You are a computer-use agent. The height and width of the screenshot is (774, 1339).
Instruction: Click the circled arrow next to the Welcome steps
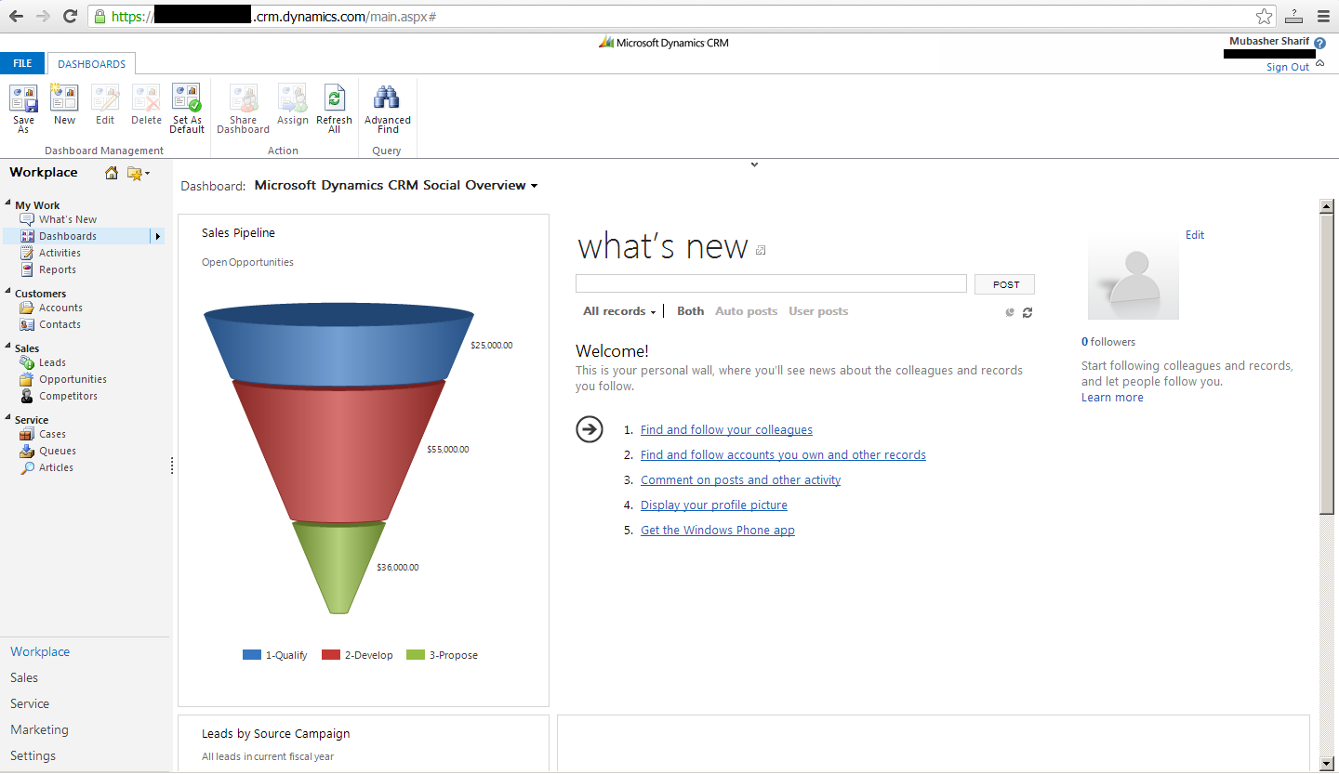click(x=590, y=428)
